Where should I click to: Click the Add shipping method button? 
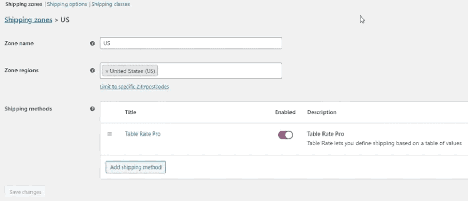(136, 167)
